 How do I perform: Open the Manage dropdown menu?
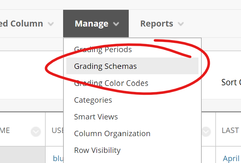click(96, 24)
